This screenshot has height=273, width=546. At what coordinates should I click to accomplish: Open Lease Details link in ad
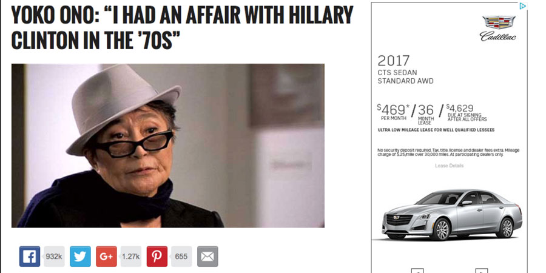pyautogui.click(x=449, y=166)
